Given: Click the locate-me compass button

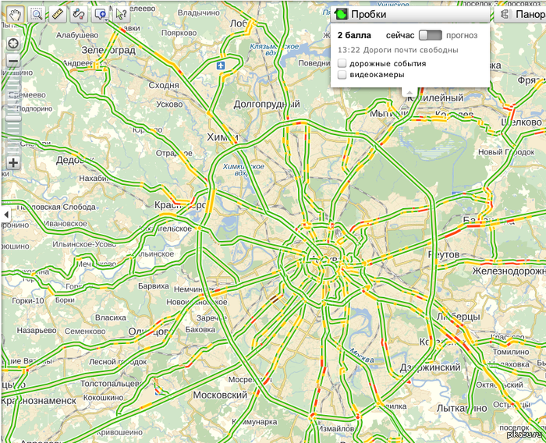Looking at the screenshot, I should tap(12, 44).
